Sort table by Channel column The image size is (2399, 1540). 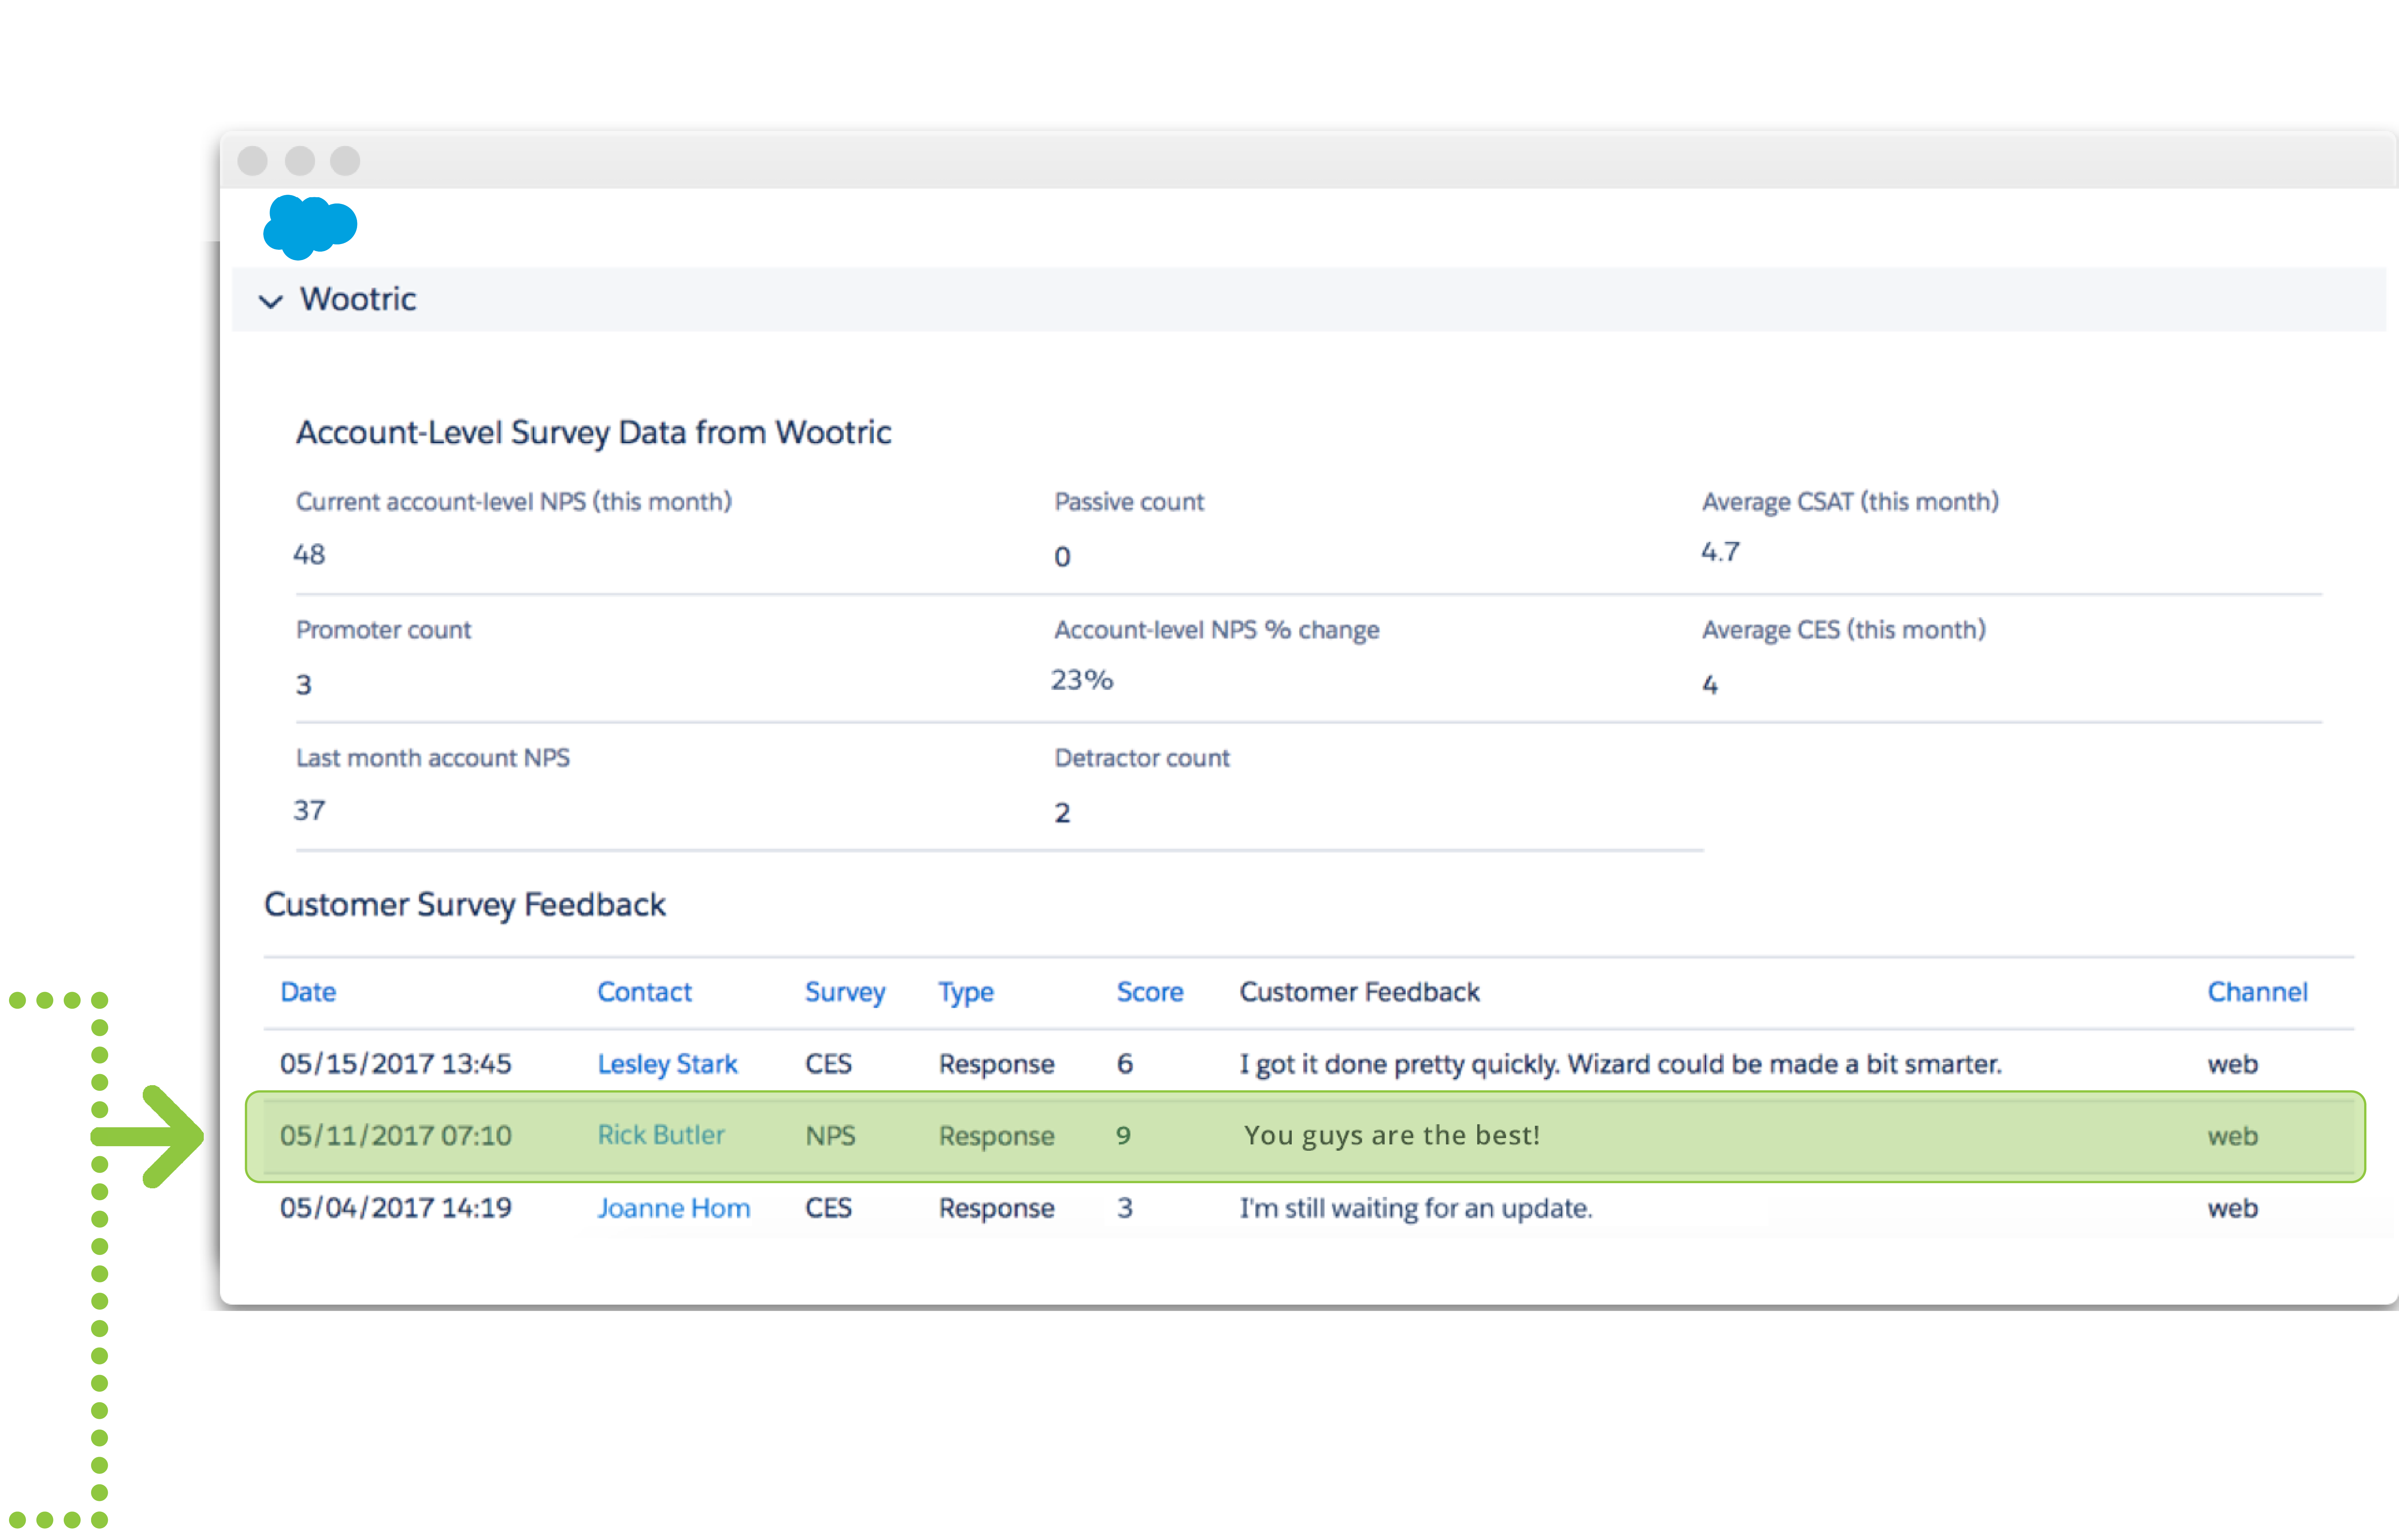[2257, 992]
